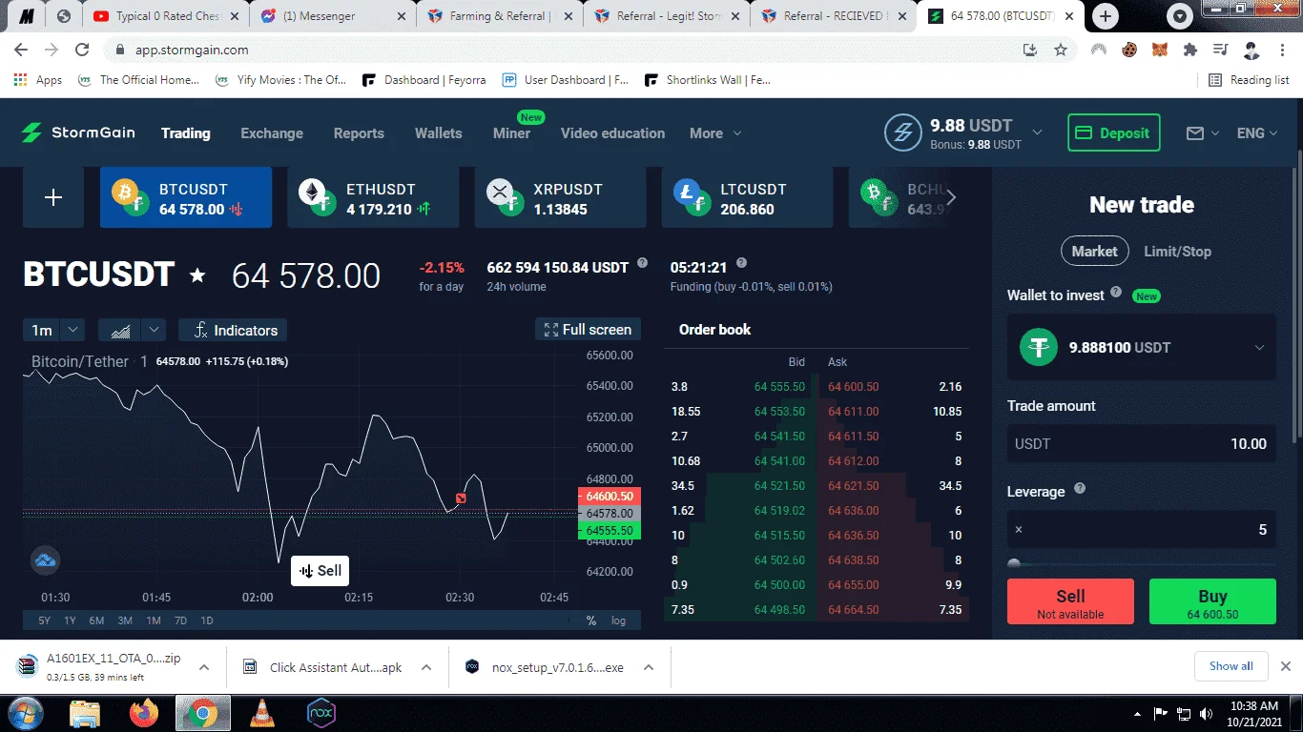
Task: Open a new browser tab
Action: [x=1106, y=16]
